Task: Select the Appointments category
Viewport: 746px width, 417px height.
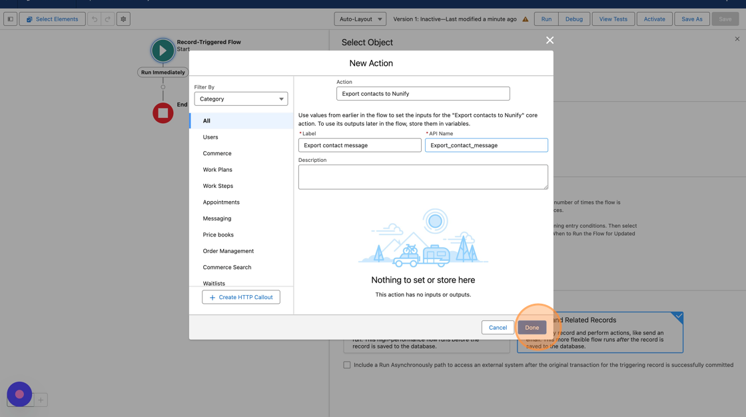Action: [241, 202]
